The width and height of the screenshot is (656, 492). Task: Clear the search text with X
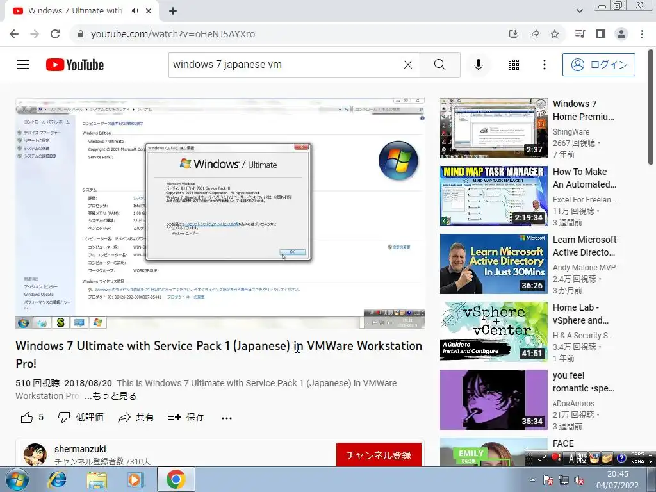tap(408, 65)
